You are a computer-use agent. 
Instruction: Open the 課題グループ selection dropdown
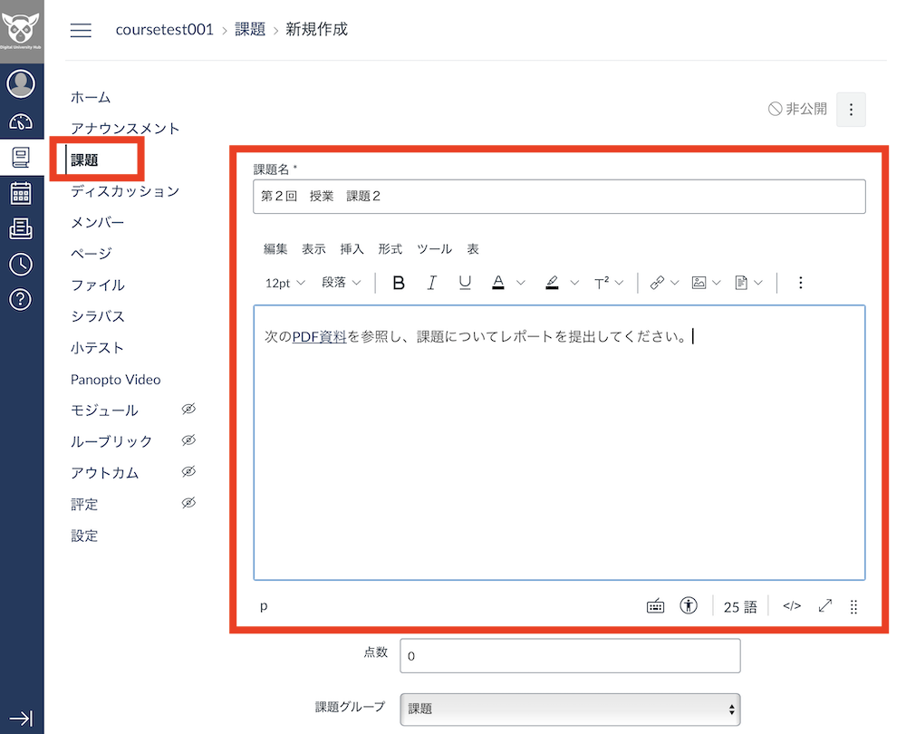tap(570, 710)
